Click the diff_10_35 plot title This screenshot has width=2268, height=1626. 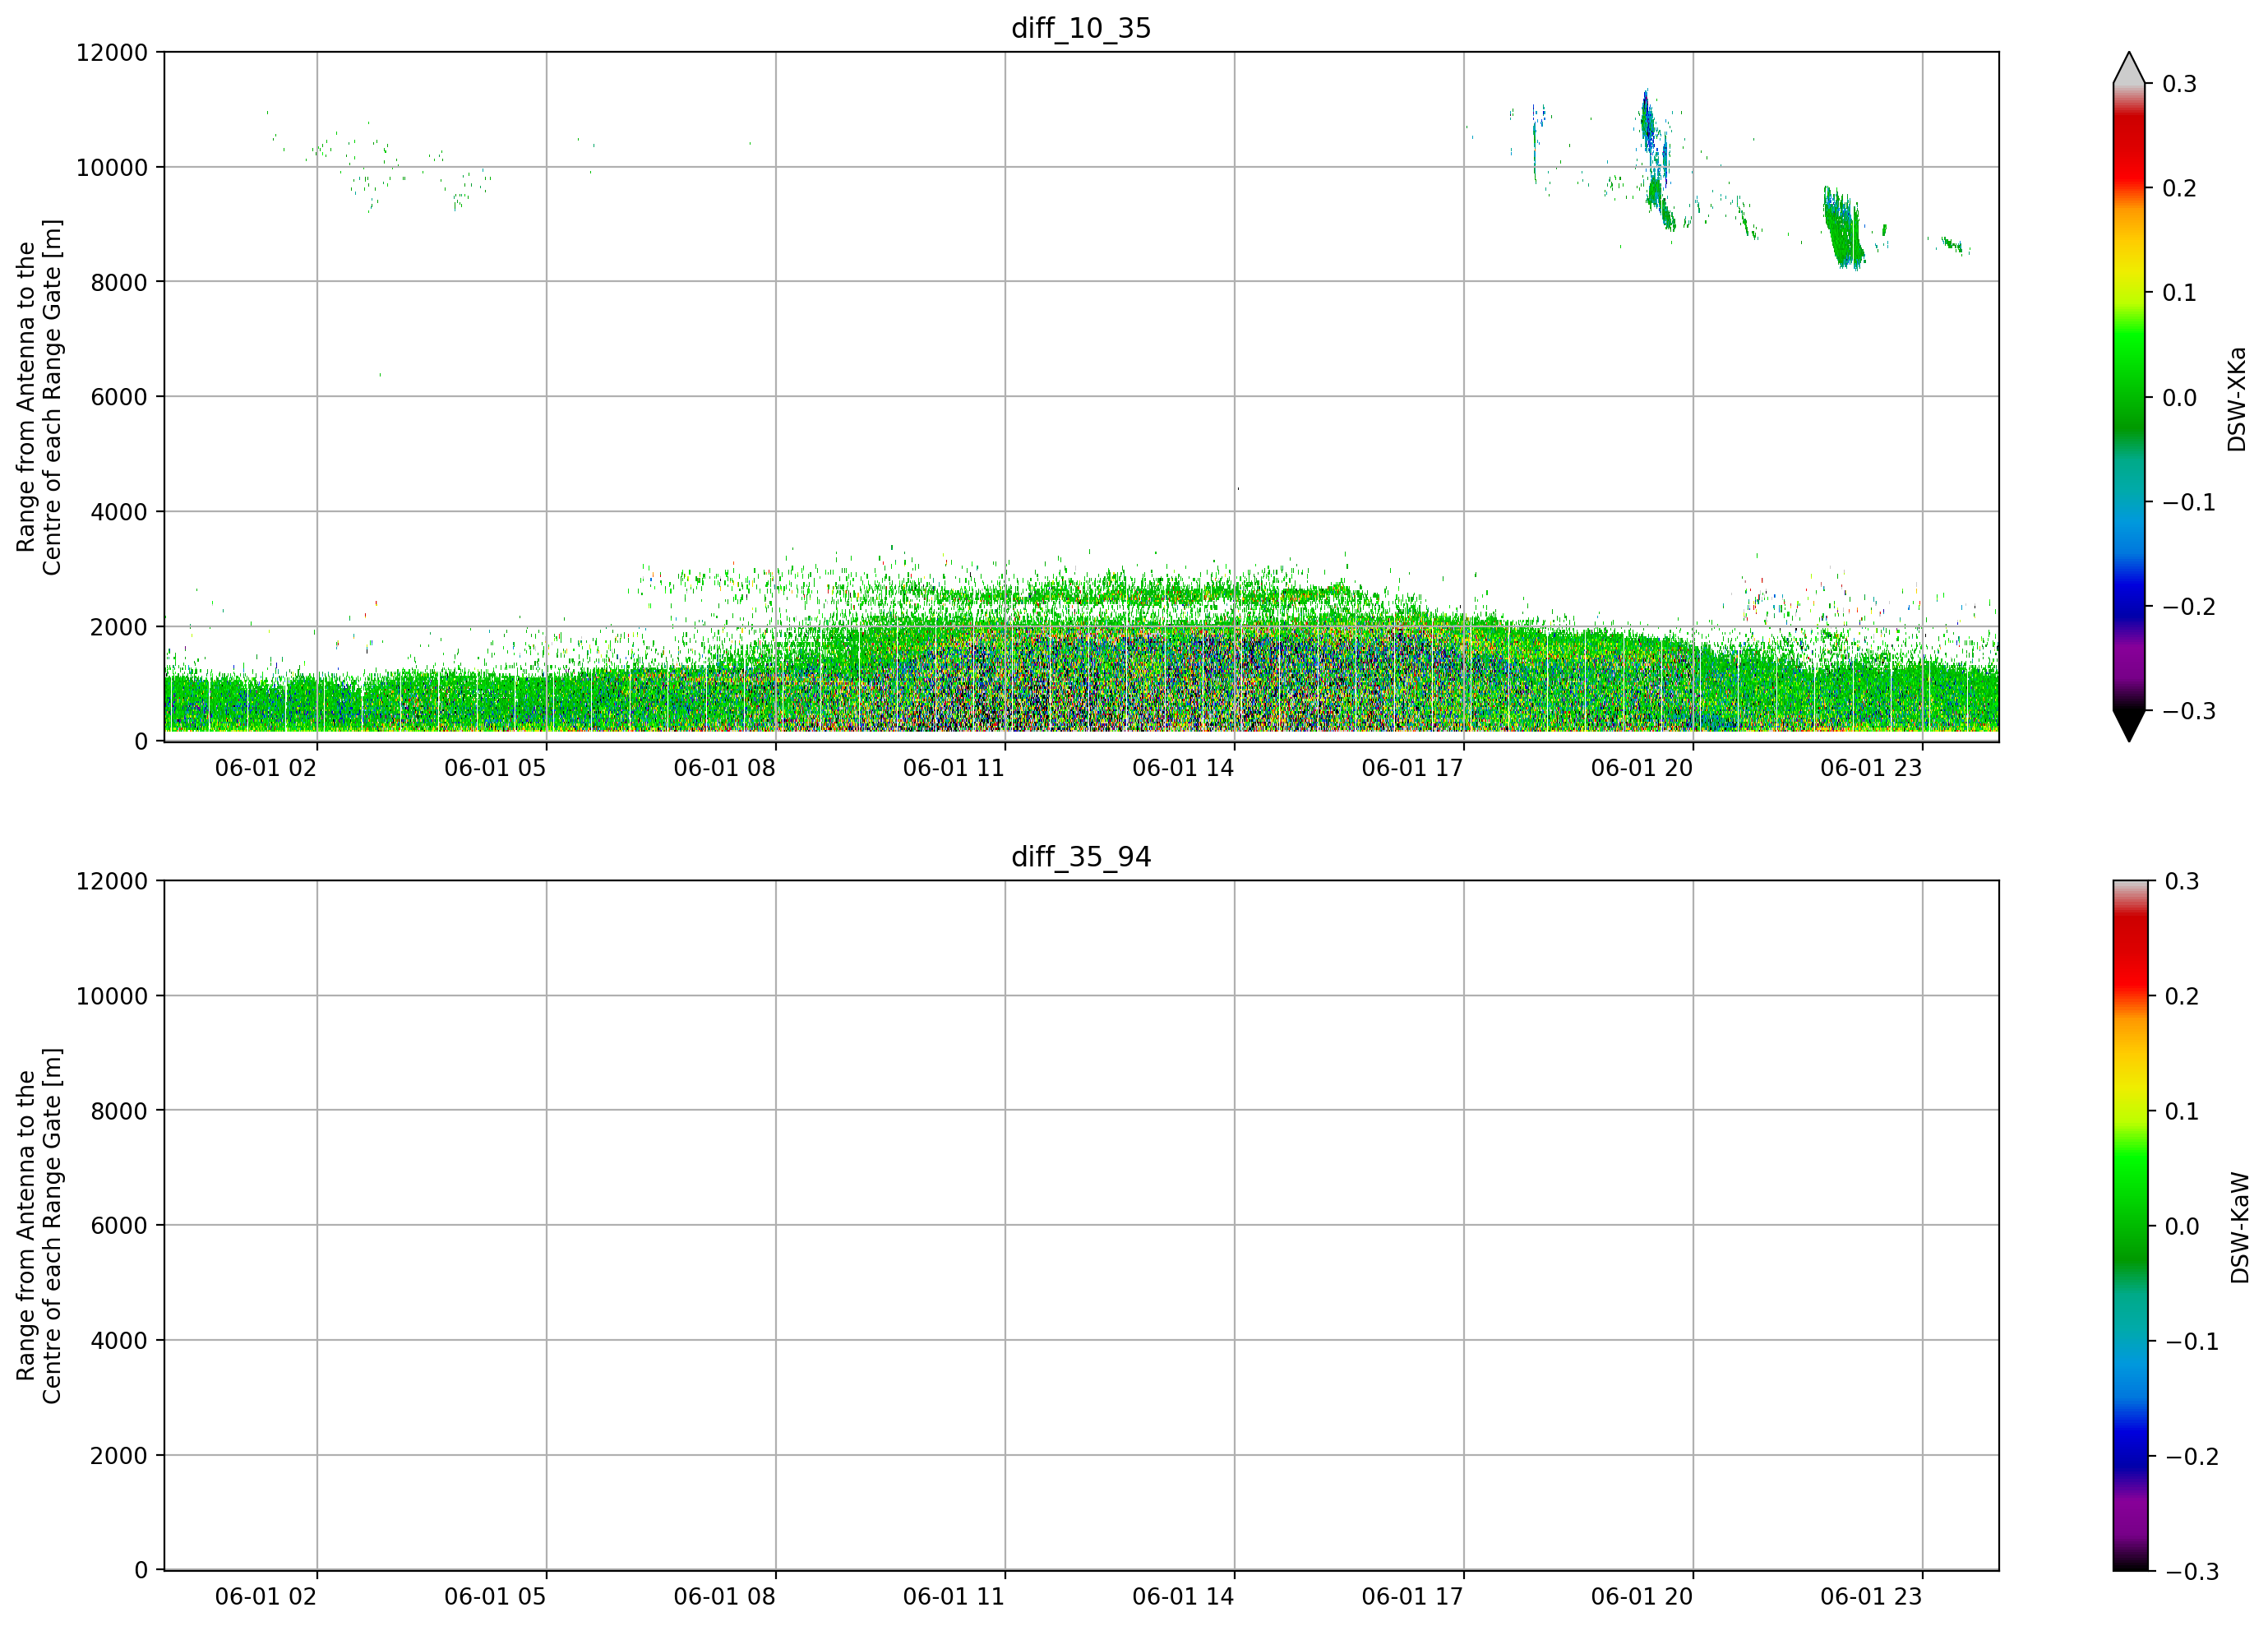tap(1081, 28)
